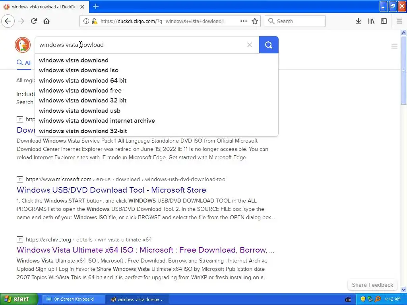Reload the current page

pyautogui.click(x=34, y=21)
